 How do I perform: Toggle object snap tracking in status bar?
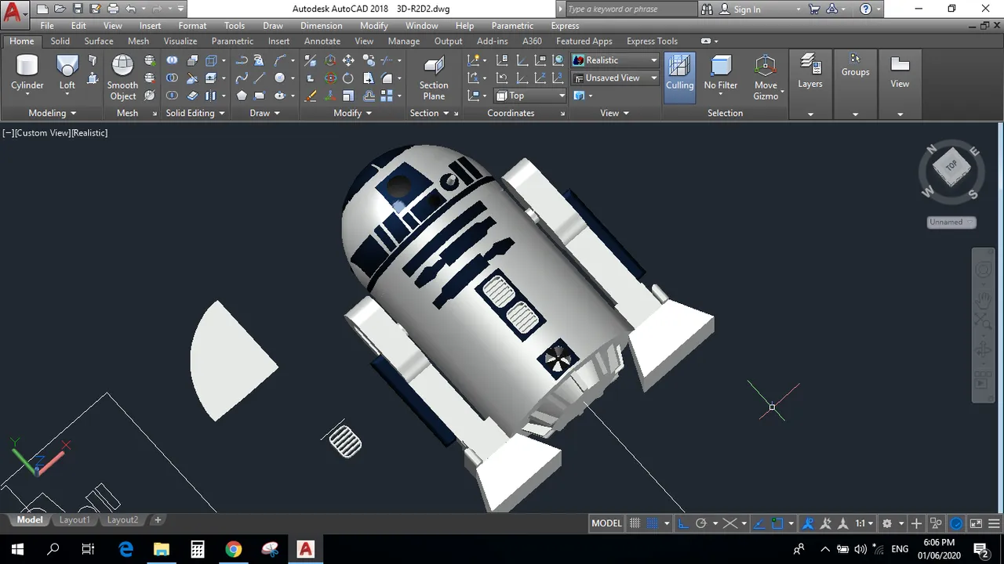[759, 523]
